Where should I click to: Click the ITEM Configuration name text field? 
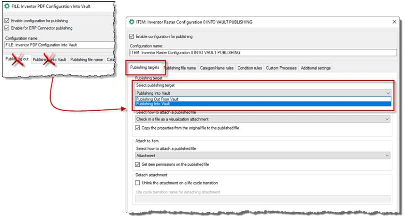click(262, 53)
